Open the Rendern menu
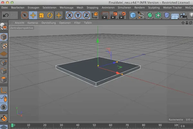Screen dimensions: 193x129 click(x=140, y=7)
